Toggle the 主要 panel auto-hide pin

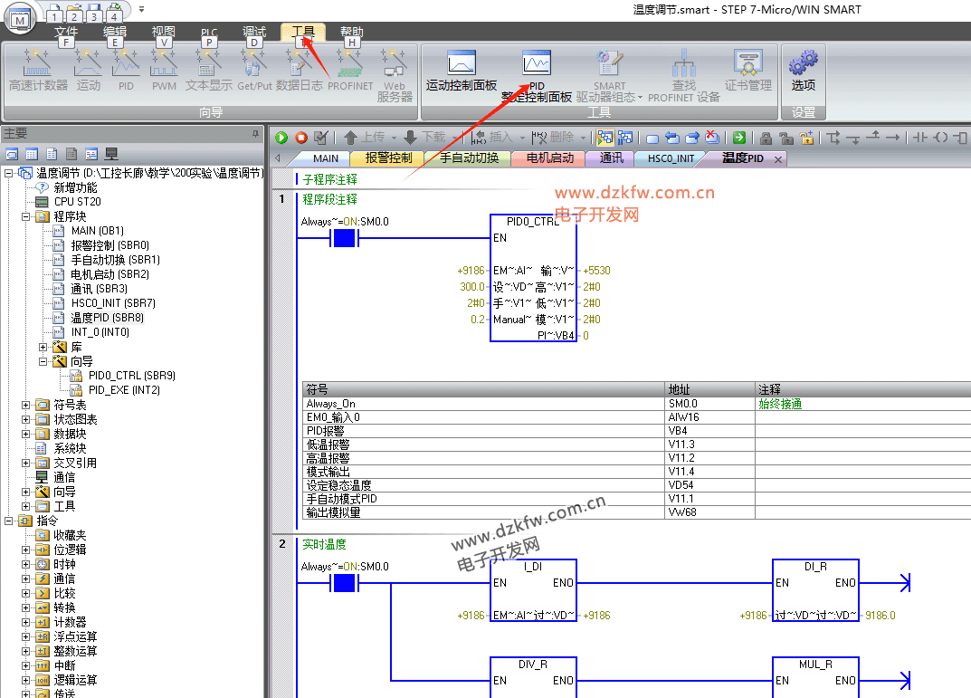pos(255,133)
